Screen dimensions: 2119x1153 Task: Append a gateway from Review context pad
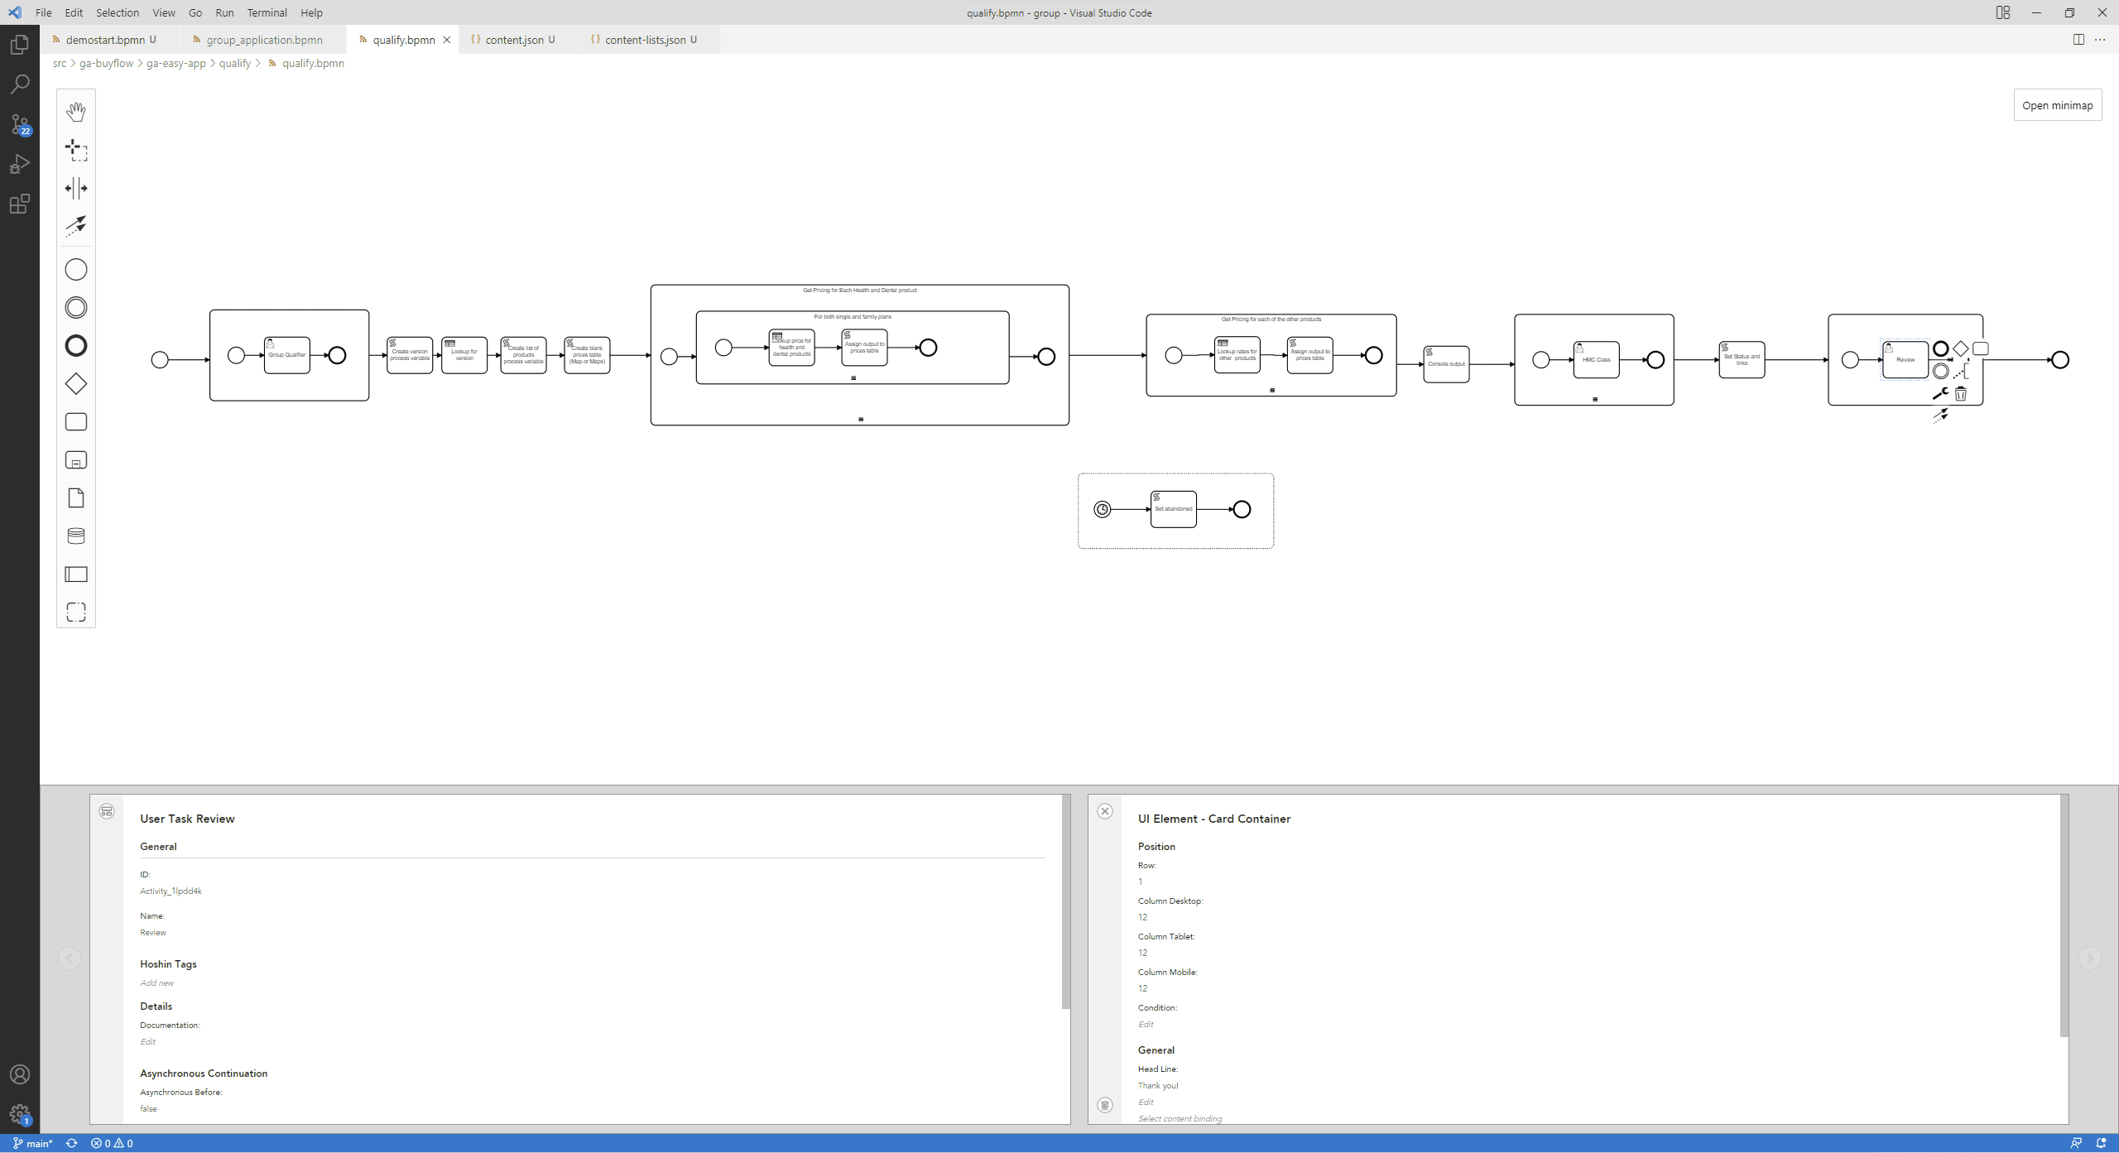point(1961,348)
